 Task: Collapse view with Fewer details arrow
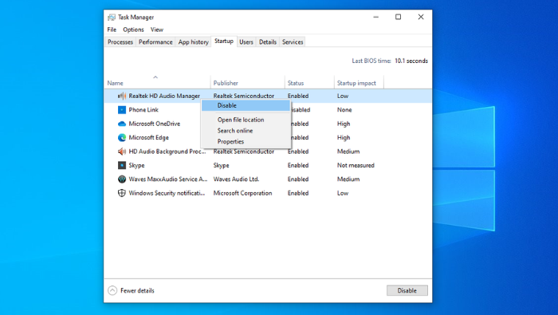(x=112, y=290)
